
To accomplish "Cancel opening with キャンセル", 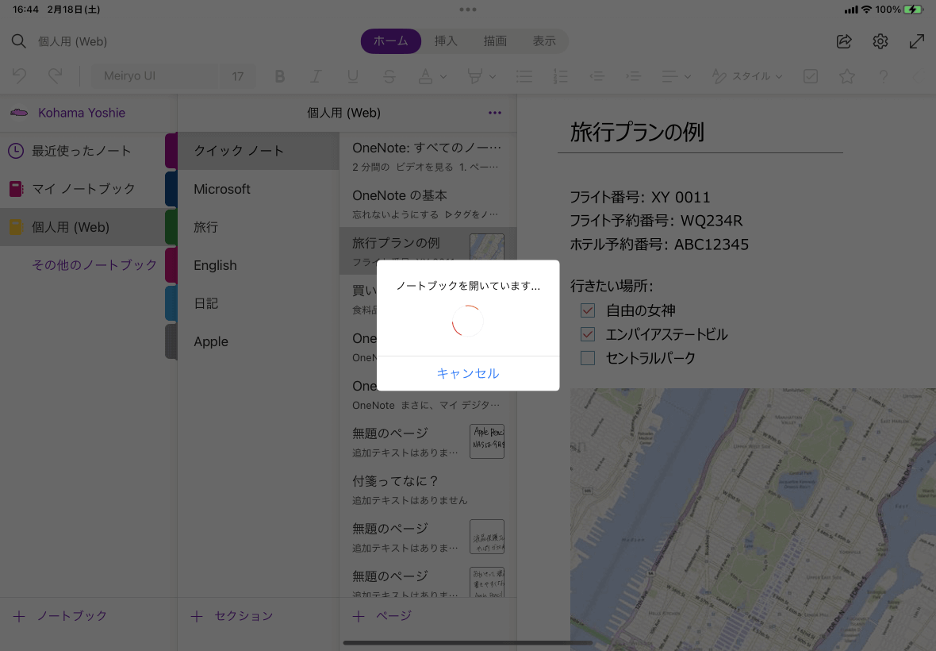I will pyautogui.click(x=468, y=373).
